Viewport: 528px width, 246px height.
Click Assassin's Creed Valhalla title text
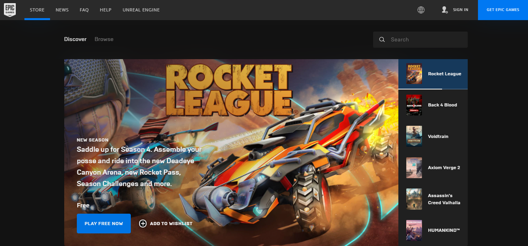click(444, 199)
